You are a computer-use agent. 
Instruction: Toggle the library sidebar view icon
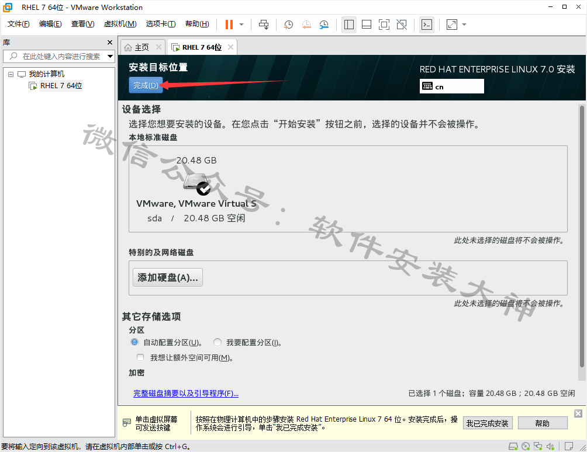click(x=349, y=25)
